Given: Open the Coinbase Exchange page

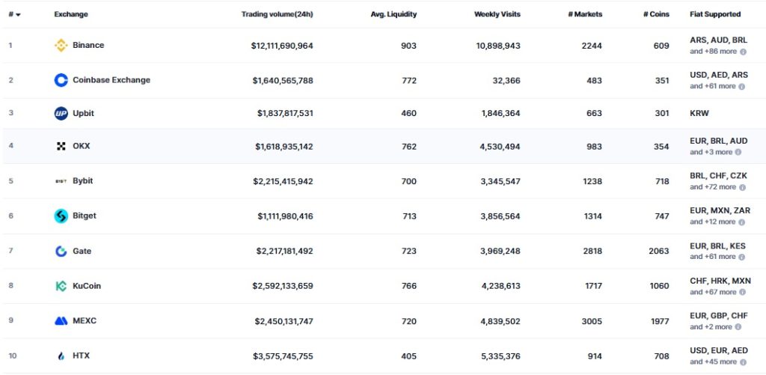Looking at the screenshot, I should click(111, 79).
